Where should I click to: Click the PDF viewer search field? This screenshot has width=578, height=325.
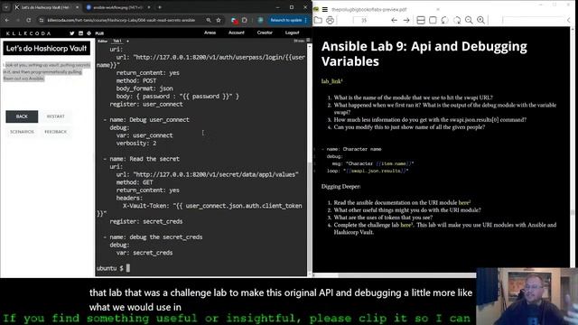point(534,20)
